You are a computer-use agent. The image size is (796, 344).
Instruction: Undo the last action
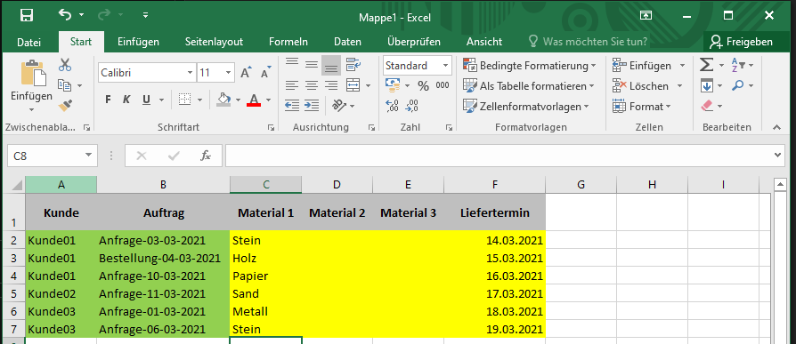(65, 15)
